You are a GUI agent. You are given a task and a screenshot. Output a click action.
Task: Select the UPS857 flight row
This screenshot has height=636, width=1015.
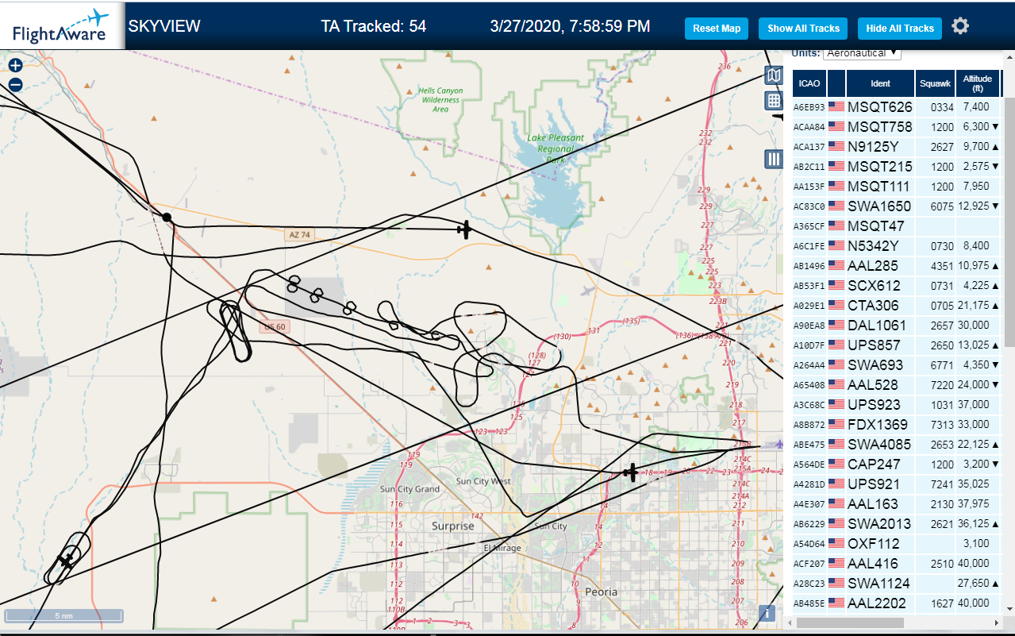[897, 345]
